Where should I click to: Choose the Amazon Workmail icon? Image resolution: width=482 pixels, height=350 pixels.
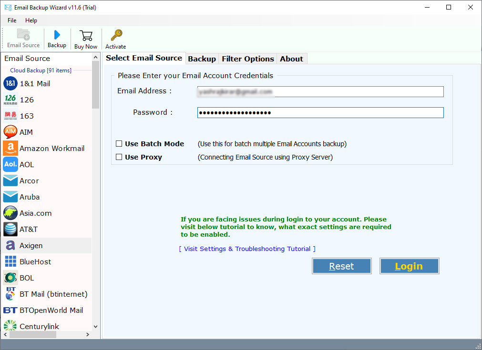click(x=10, y=148)
